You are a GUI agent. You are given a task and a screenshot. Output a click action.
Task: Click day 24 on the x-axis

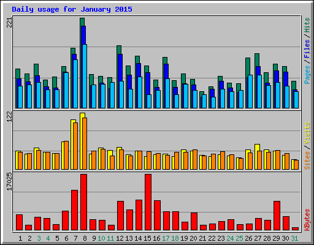pos(230,238)
